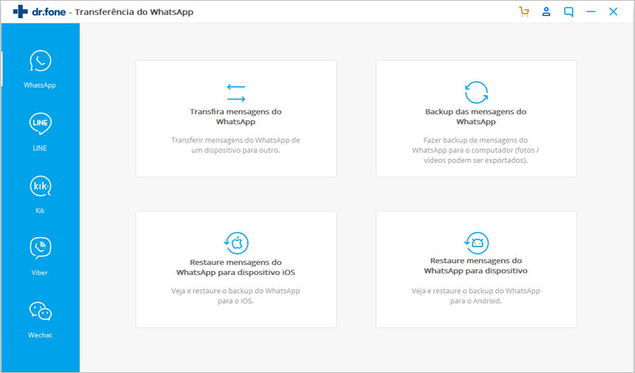Open the feedback chat bubble icon

click(x=568, y=12)
